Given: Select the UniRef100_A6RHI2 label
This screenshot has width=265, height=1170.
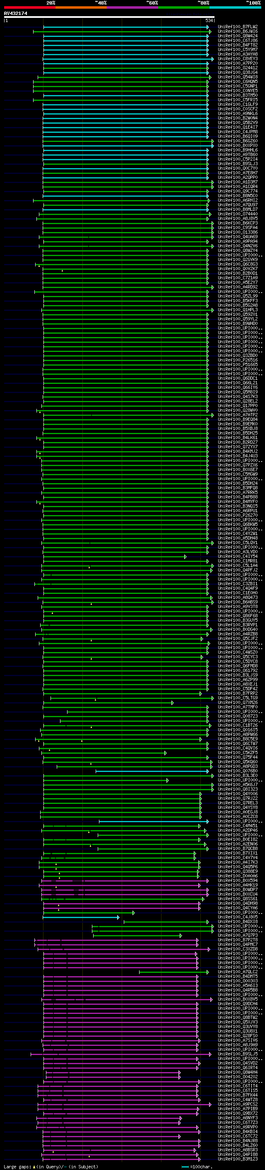Looking at the screenshot, I should point(237,200).
